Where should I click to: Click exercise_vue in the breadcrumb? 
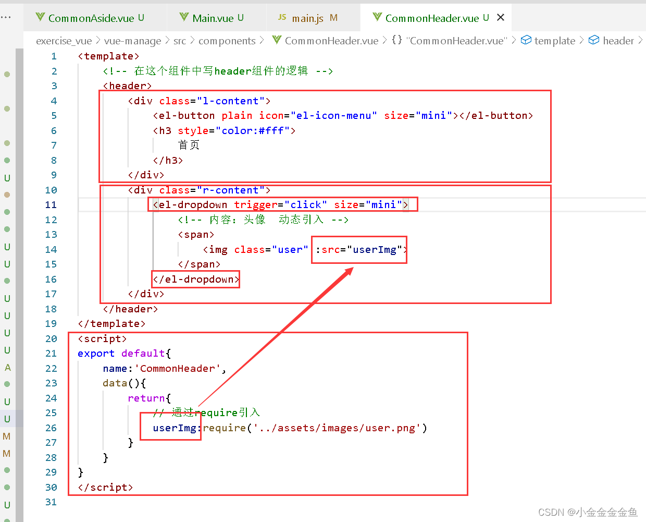click(64, 41)
